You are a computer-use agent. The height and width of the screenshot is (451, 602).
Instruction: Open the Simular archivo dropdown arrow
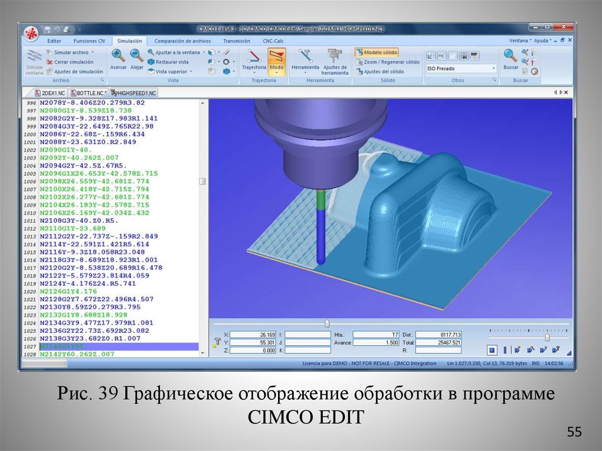[x=92, y=52]
